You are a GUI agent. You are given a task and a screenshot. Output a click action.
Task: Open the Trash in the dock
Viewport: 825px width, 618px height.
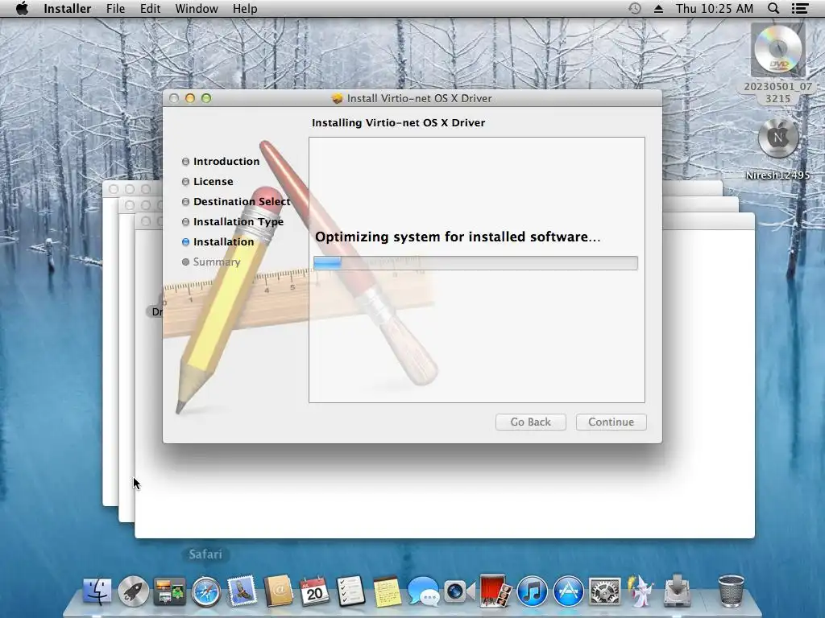point(731,591)
